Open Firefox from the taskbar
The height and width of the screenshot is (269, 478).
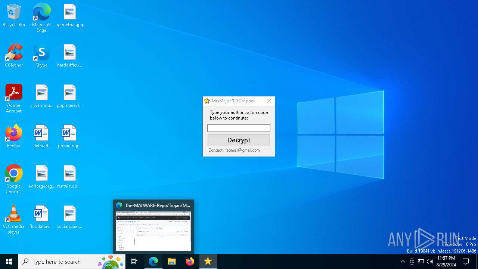pos(190,262)
